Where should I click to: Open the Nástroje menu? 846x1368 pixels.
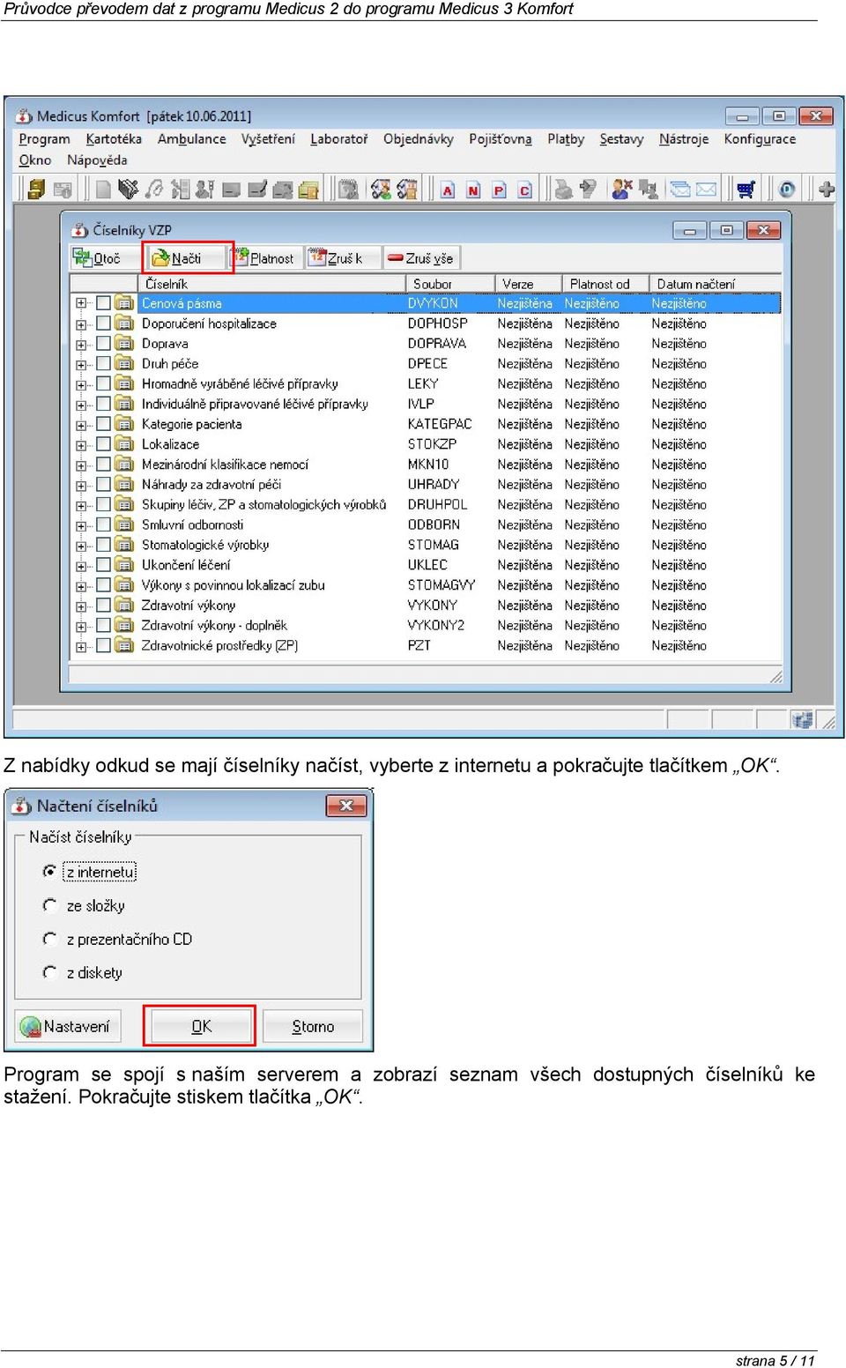coord(684,139)
